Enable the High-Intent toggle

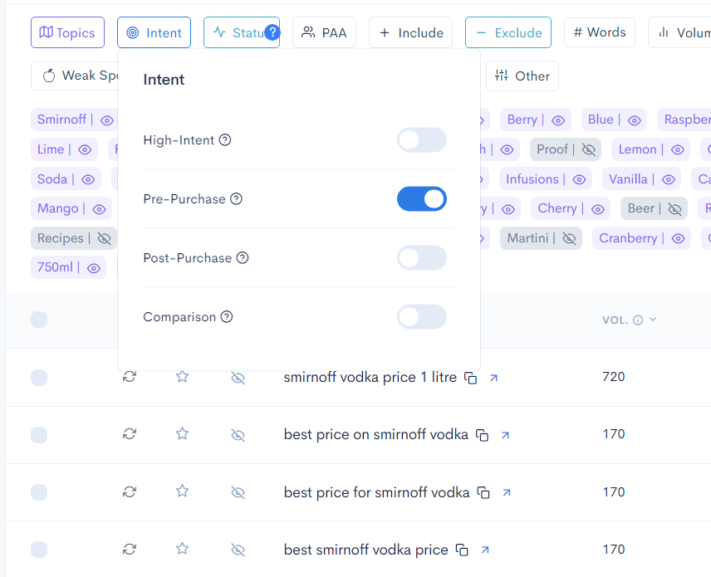(x=421, y=140)
